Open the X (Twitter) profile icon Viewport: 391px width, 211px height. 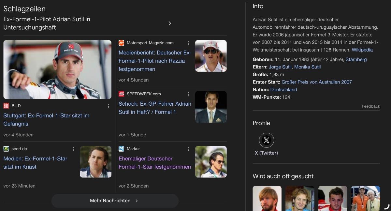[266, 140]
